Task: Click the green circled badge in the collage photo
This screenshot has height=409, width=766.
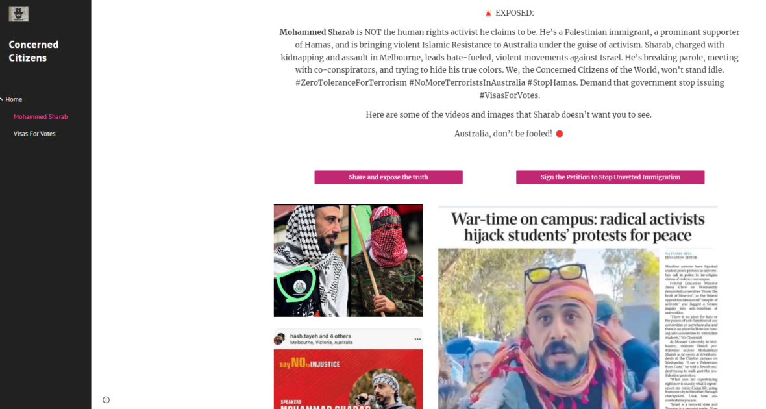Action: (x=297, y=284)
